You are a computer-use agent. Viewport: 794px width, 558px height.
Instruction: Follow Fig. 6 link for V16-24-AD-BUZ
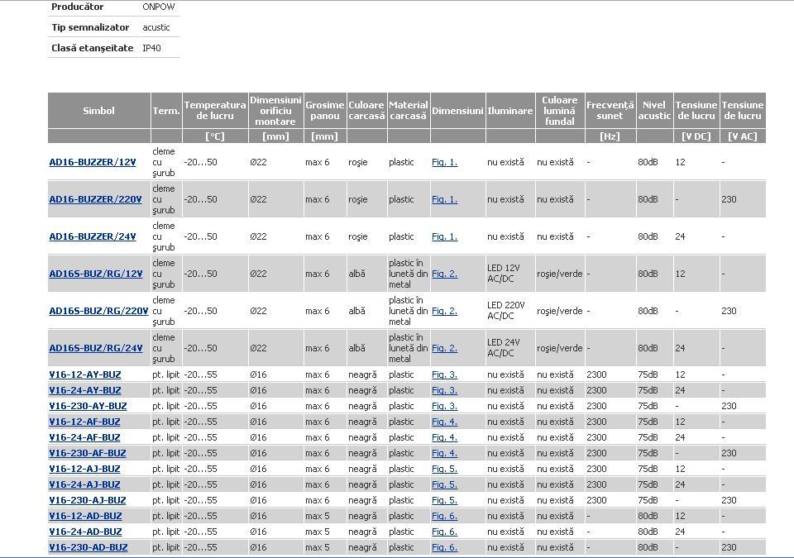445,532
